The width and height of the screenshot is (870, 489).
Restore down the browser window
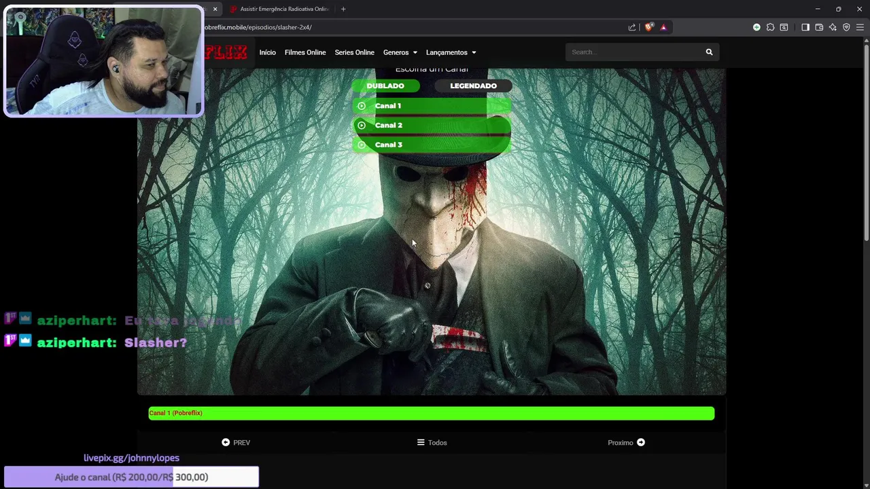(x=839, y=9)
